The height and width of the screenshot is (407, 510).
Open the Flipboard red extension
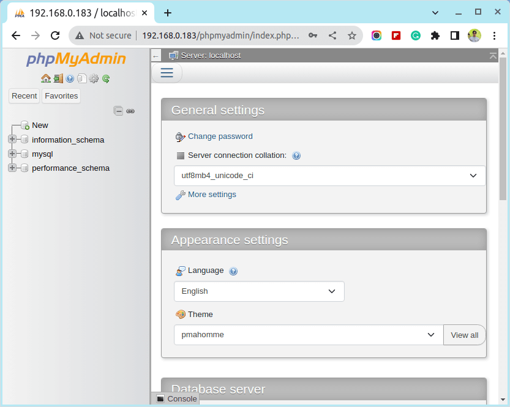tap(396, 35)
